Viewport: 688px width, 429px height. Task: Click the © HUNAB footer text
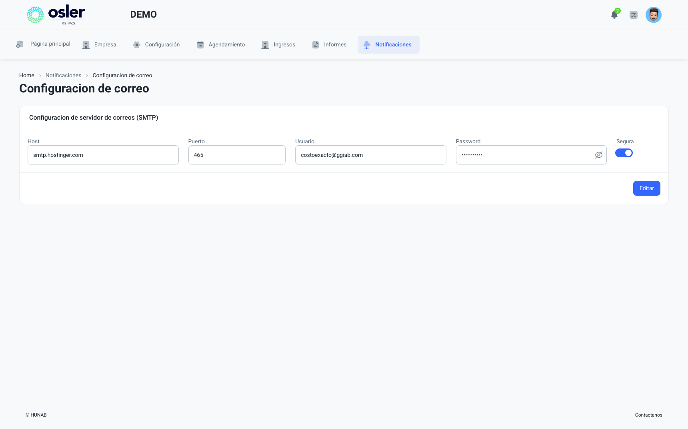[x=36, y=415]
